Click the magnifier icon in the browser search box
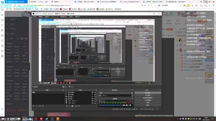The height and width of the screenshot is (121, 216). [x=180, y=5]
